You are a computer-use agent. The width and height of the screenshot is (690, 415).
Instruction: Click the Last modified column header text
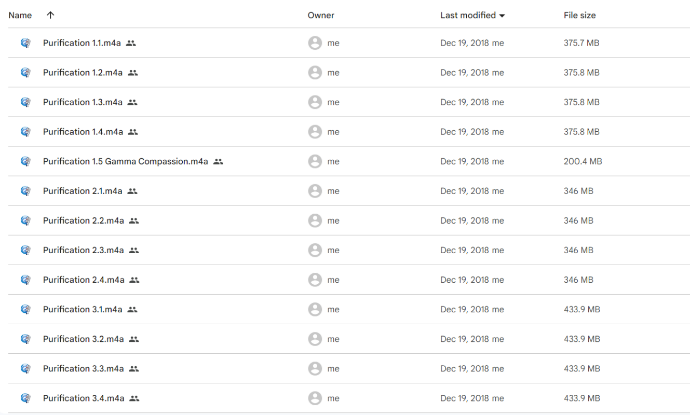click(x=468, y=16)
